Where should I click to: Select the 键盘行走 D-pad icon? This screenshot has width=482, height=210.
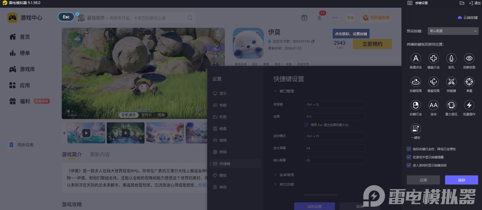tap(433, 59)
